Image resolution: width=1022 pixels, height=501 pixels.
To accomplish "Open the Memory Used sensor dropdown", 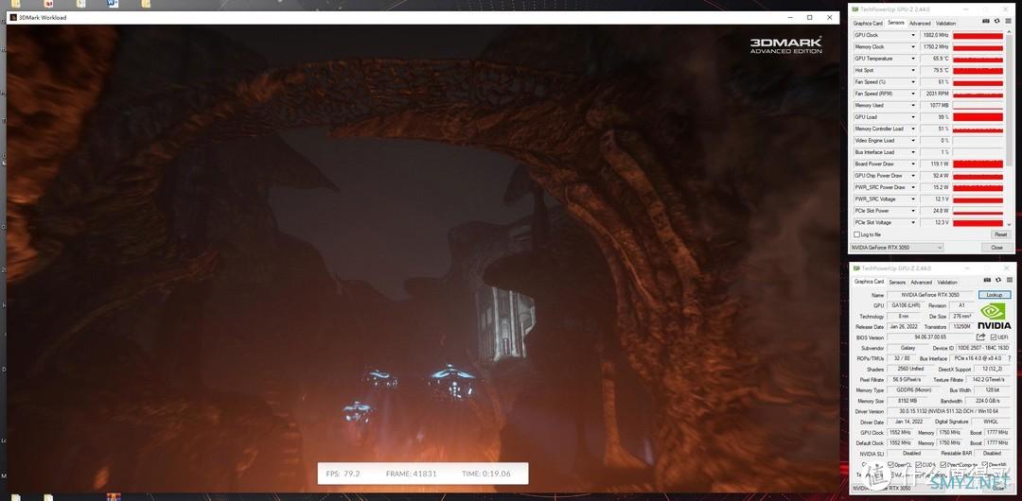I will [913, 106].
